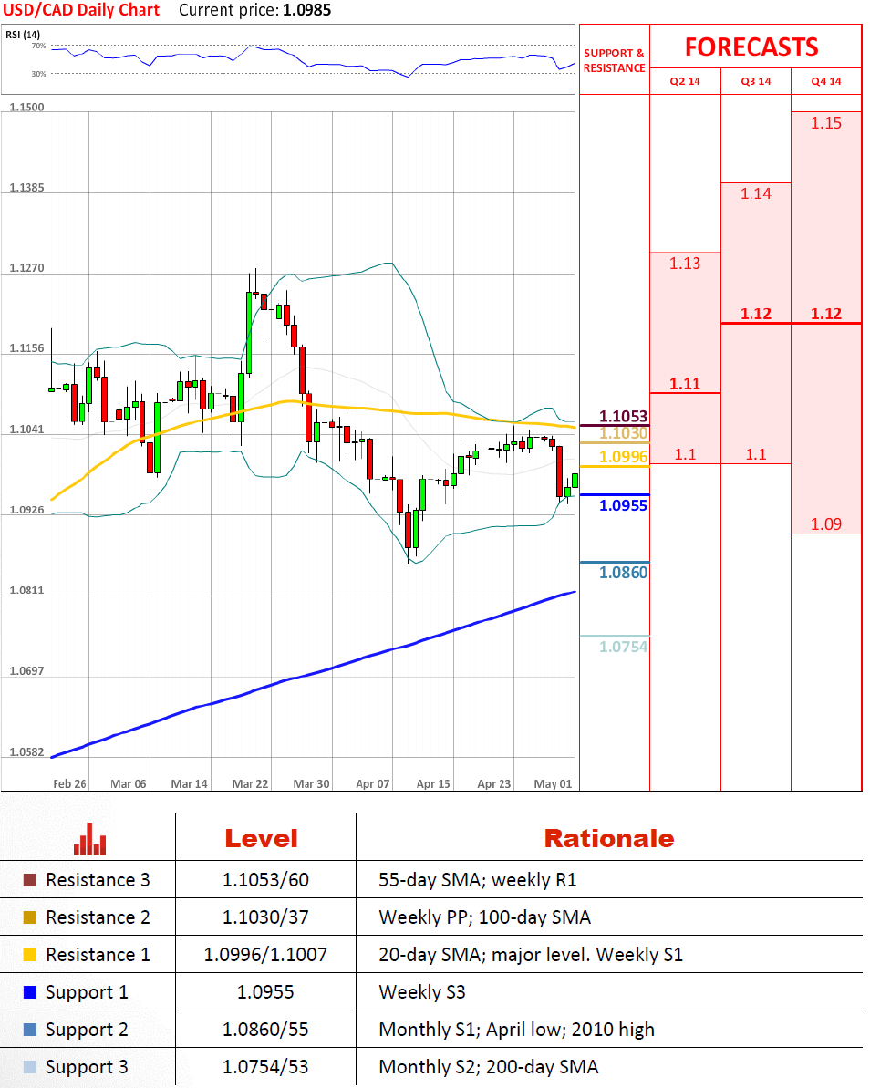
Task: Click the 1.09 forecast value in Q4 14
Action: 825,523
